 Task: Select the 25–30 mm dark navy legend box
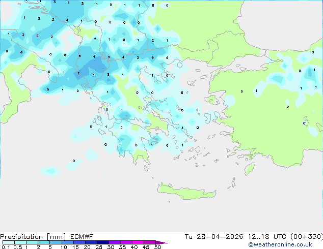pos(103,242)
